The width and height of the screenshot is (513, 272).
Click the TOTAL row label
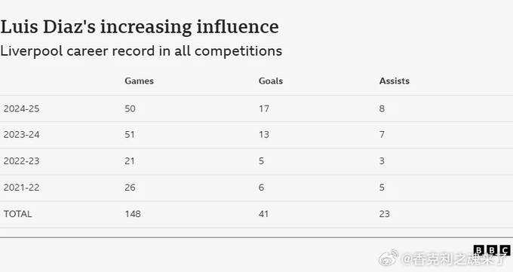(x=17, y=214)
